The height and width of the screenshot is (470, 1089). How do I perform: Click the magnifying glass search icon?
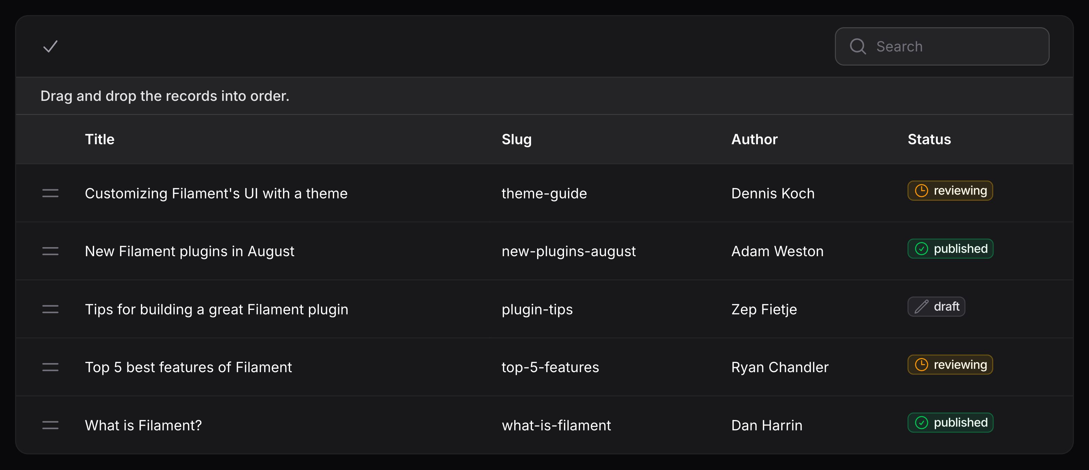click(858, 46)
